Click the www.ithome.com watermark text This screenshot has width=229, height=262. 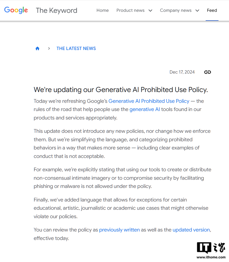[211, 257]
